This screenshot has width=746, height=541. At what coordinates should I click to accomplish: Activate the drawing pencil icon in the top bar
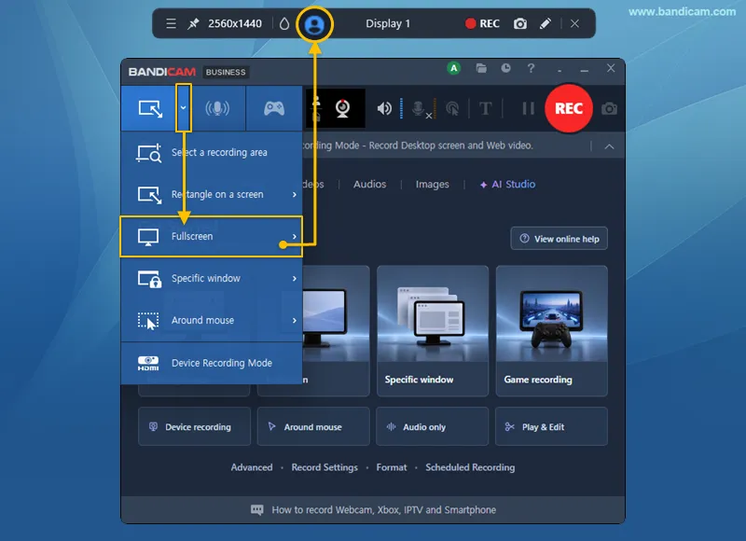pos(546,23)
